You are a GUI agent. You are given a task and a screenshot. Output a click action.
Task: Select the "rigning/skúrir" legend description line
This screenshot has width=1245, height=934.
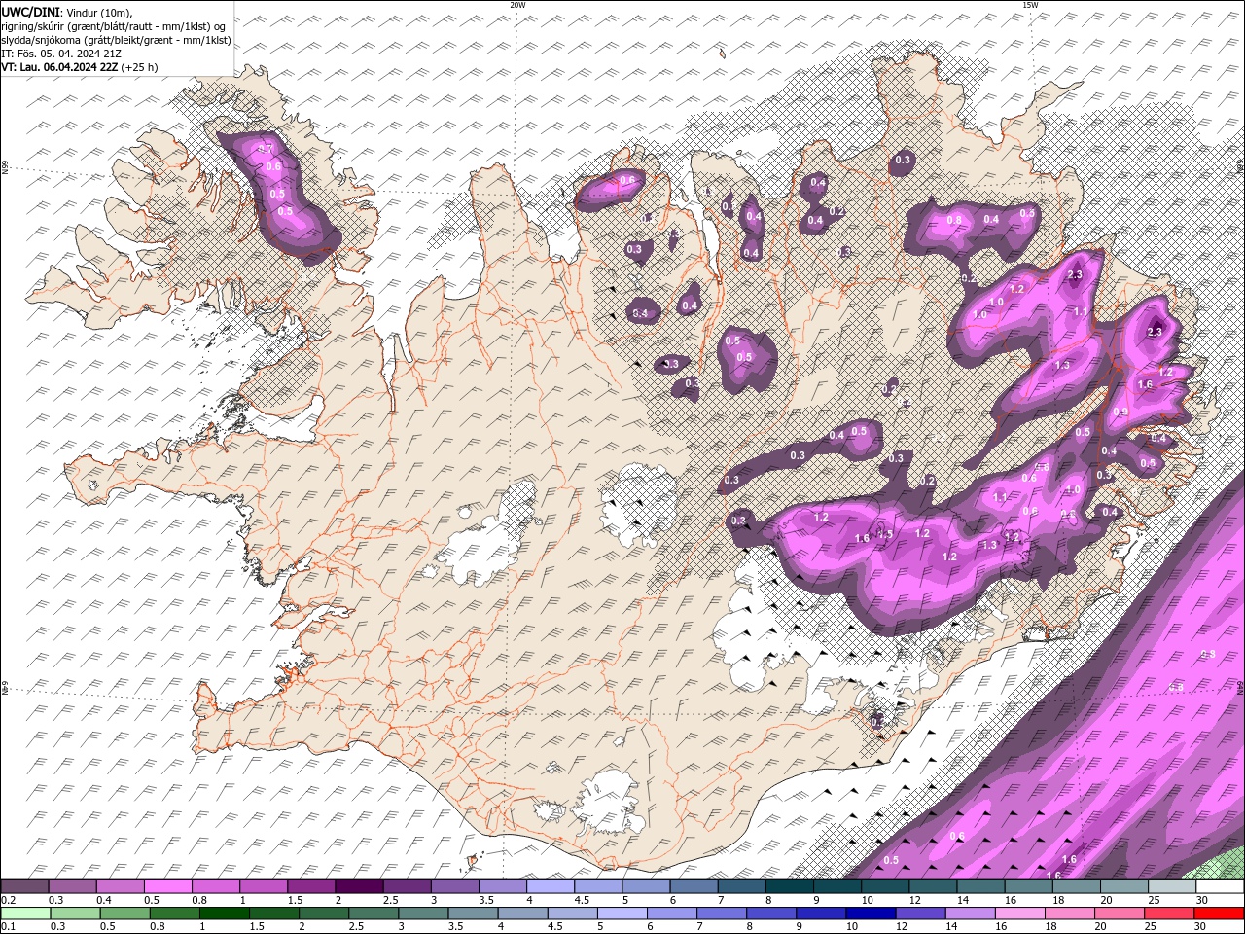(115, 25)
